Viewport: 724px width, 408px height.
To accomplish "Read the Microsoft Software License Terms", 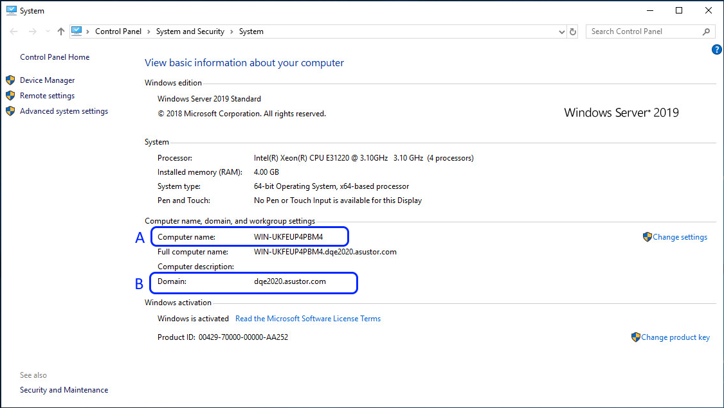I will click(x=308, y=319).
